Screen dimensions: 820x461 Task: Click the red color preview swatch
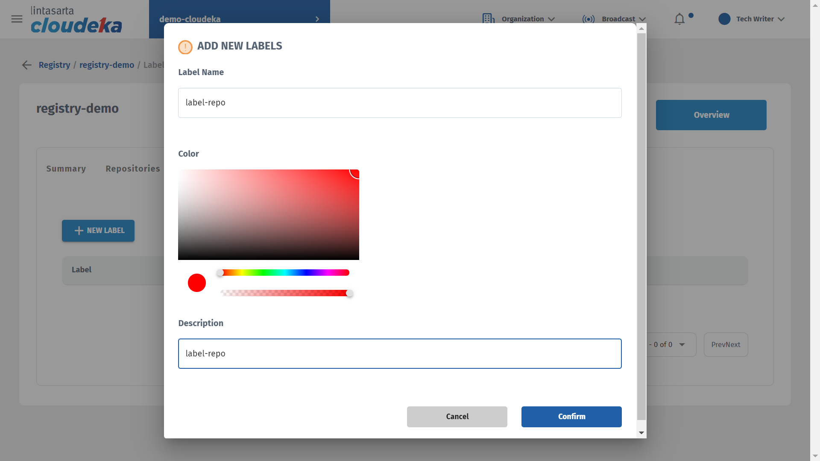tap(197, 283)
